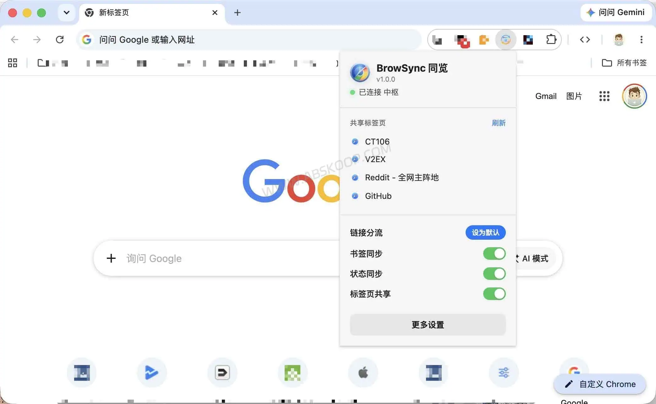Open the sliders settings shortcut tile
The image size is (656, 404).
click(x=504, y=373)
